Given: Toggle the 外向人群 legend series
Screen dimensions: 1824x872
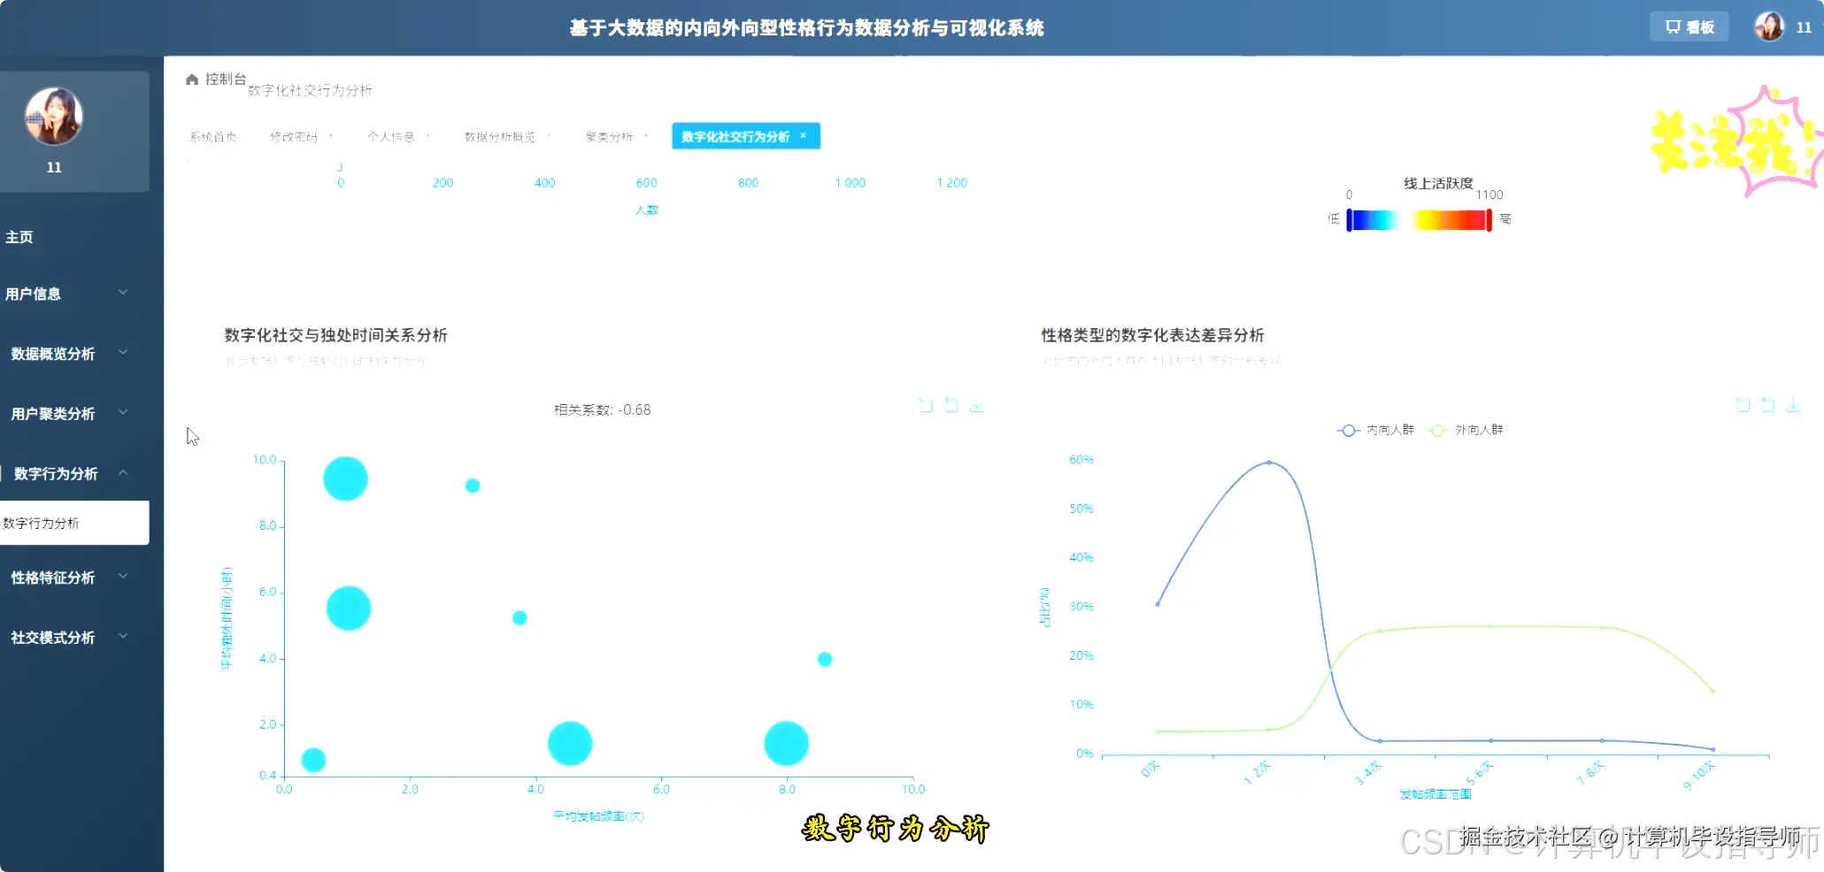Looking at the screenshot, I should tap(1465, 430).
